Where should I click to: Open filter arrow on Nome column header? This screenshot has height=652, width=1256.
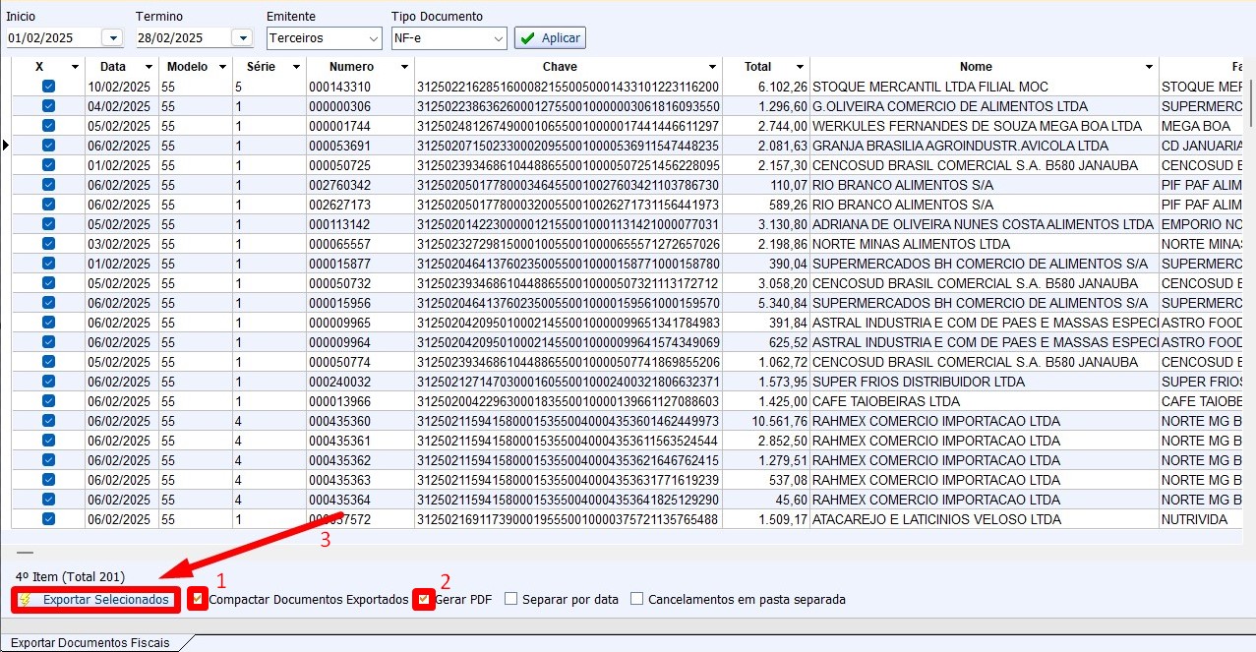click(x=1149, y=67)
